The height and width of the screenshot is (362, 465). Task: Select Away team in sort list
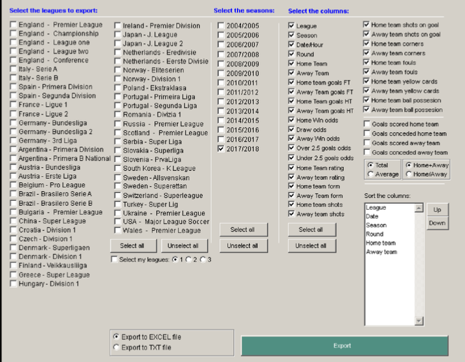381,252
